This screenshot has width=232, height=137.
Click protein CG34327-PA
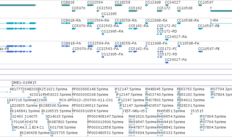(176, 60)
